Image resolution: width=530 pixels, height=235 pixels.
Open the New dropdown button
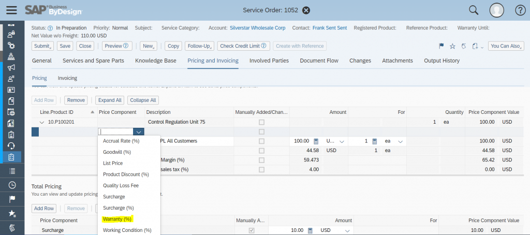(x=149, y=46)
